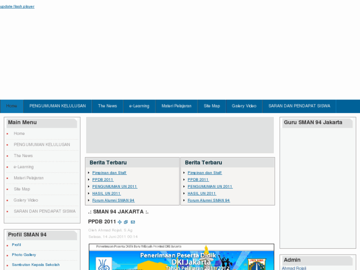Select Materi Pelajaran in the blue navigation bar
Viewport: 360px width, 270px height.
coord(176,106)
